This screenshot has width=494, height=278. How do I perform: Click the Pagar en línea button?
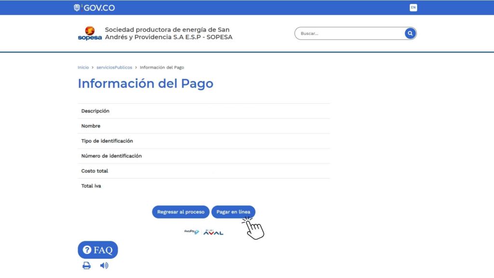tap(233, 212)
